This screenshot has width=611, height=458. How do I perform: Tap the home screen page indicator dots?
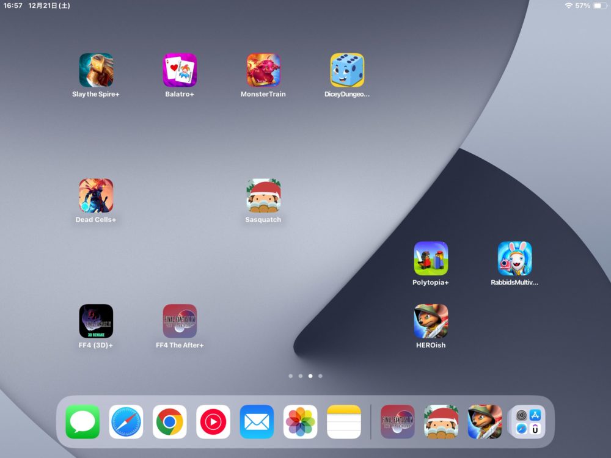tap(305, 376)
